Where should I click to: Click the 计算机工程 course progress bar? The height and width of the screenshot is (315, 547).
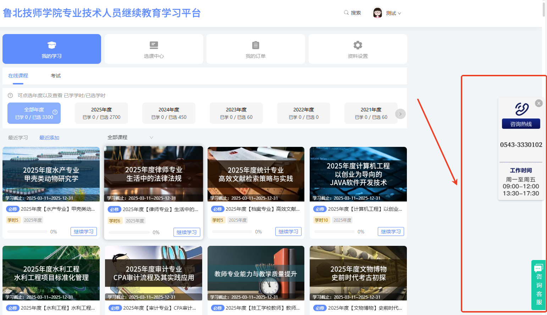tap(335, 232)
